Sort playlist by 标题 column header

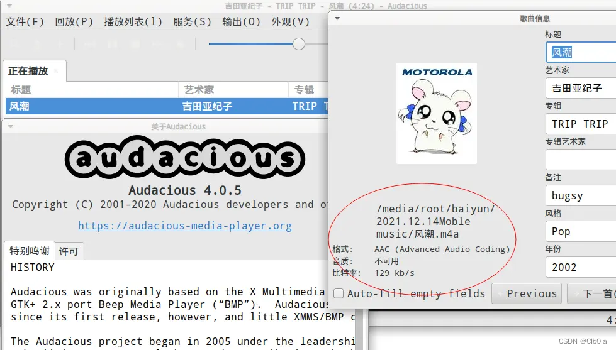91,90
